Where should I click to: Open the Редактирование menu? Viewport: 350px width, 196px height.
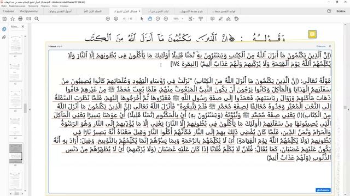pyautogui.click(x=17, y=6)
